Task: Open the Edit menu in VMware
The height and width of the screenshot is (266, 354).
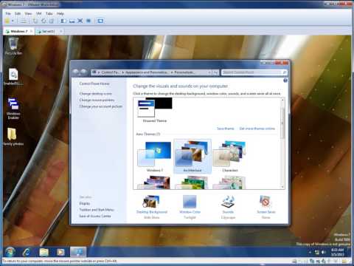Action: click(18, 13)
